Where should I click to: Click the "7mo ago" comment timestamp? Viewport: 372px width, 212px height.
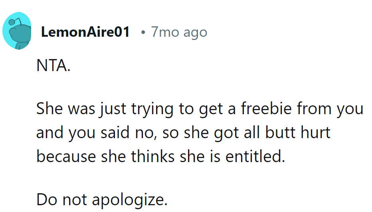pyautogui.click(x=179, y=32)
